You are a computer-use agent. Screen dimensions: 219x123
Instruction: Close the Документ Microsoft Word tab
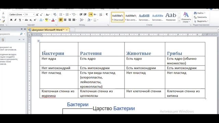pos(67,30)
